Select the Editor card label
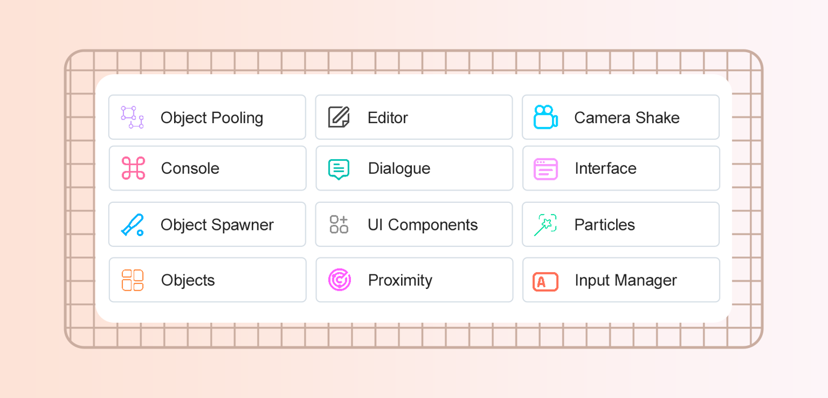Viewport: 828px width, 398px height. click(x=388, y=118)
